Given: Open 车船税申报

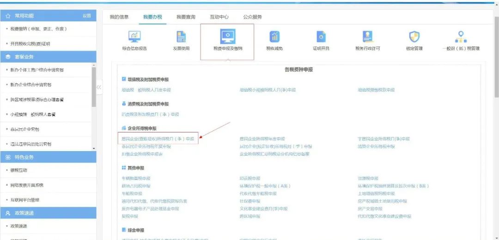Looking at the screenshot, I should (x=132, y=193).
